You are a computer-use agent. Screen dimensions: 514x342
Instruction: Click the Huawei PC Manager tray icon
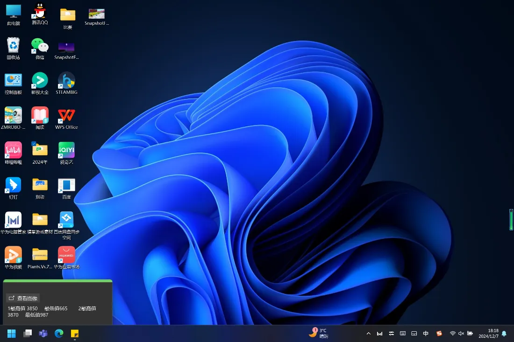pos(379,334)
